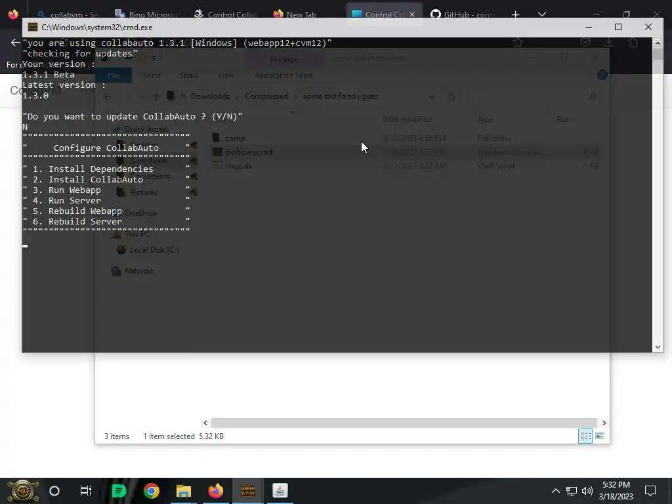Image resolution: width=672 pixels, height=504 pixels.
Task: Open Local Disk (C:) in navigation pane
Action: click(x=154, y=250)
